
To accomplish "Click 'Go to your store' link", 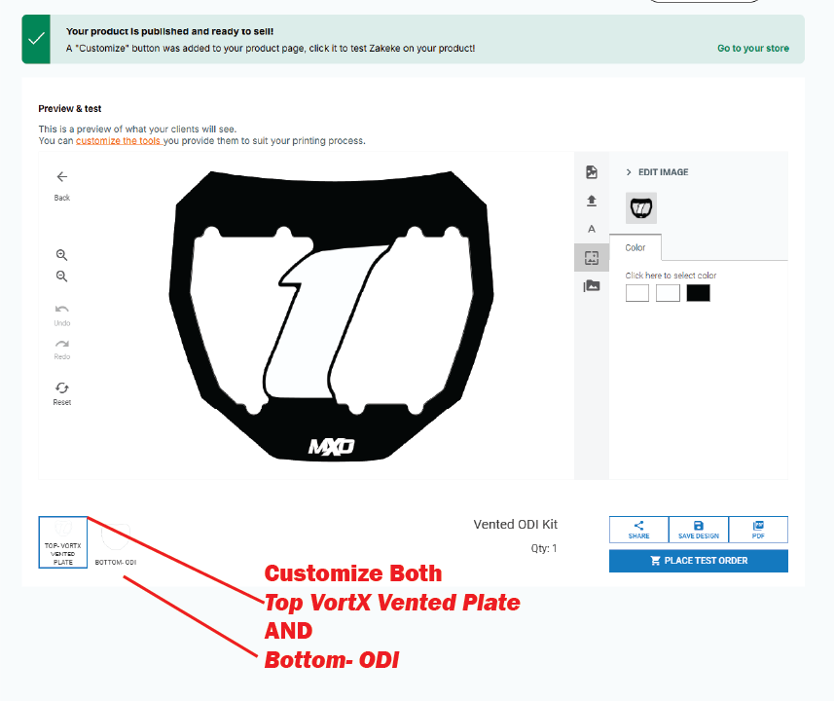I will click(753, 49).
